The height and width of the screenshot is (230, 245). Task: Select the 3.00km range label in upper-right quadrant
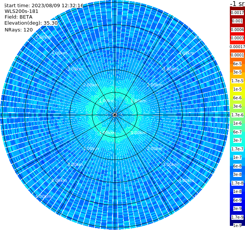[x=171, y=69]
